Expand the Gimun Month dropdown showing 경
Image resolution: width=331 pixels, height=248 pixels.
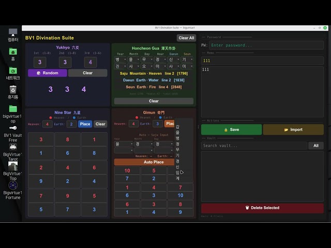144,144
